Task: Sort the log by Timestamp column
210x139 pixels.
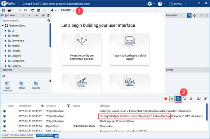Action: click(x=31, y=106)
